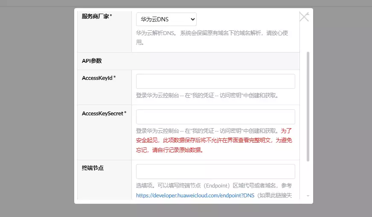Open the developer.huaweicloud.com endpoint link

point(195,195)
